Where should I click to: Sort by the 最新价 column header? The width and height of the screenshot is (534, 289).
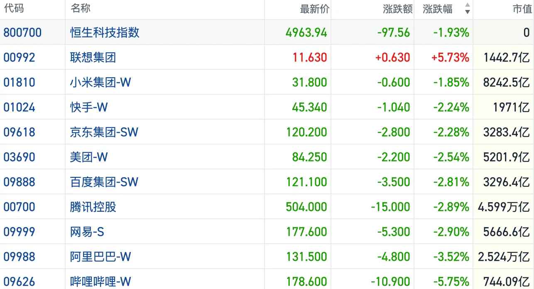[x=314, y=9]
